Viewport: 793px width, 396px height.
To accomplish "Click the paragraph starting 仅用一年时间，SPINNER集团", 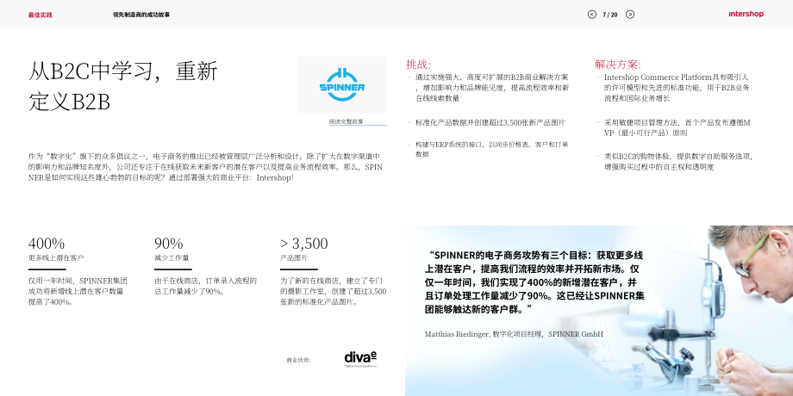I will [78, 292].
